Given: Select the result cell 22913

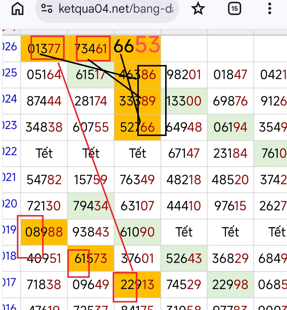Looking at the screenshot, I should coord(138,284).
